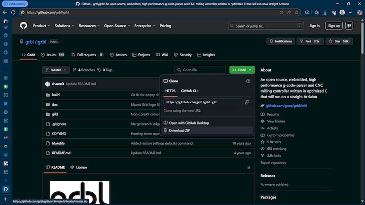Switch to the License tab
The height and width of the screenshot is (205, 365).
79,168
